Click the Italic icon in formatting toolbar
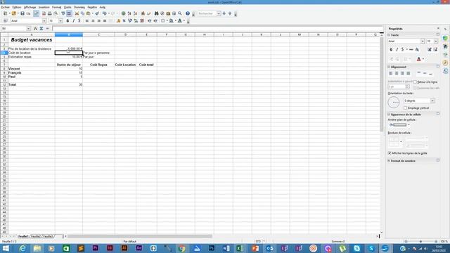 tap(73, 20)
